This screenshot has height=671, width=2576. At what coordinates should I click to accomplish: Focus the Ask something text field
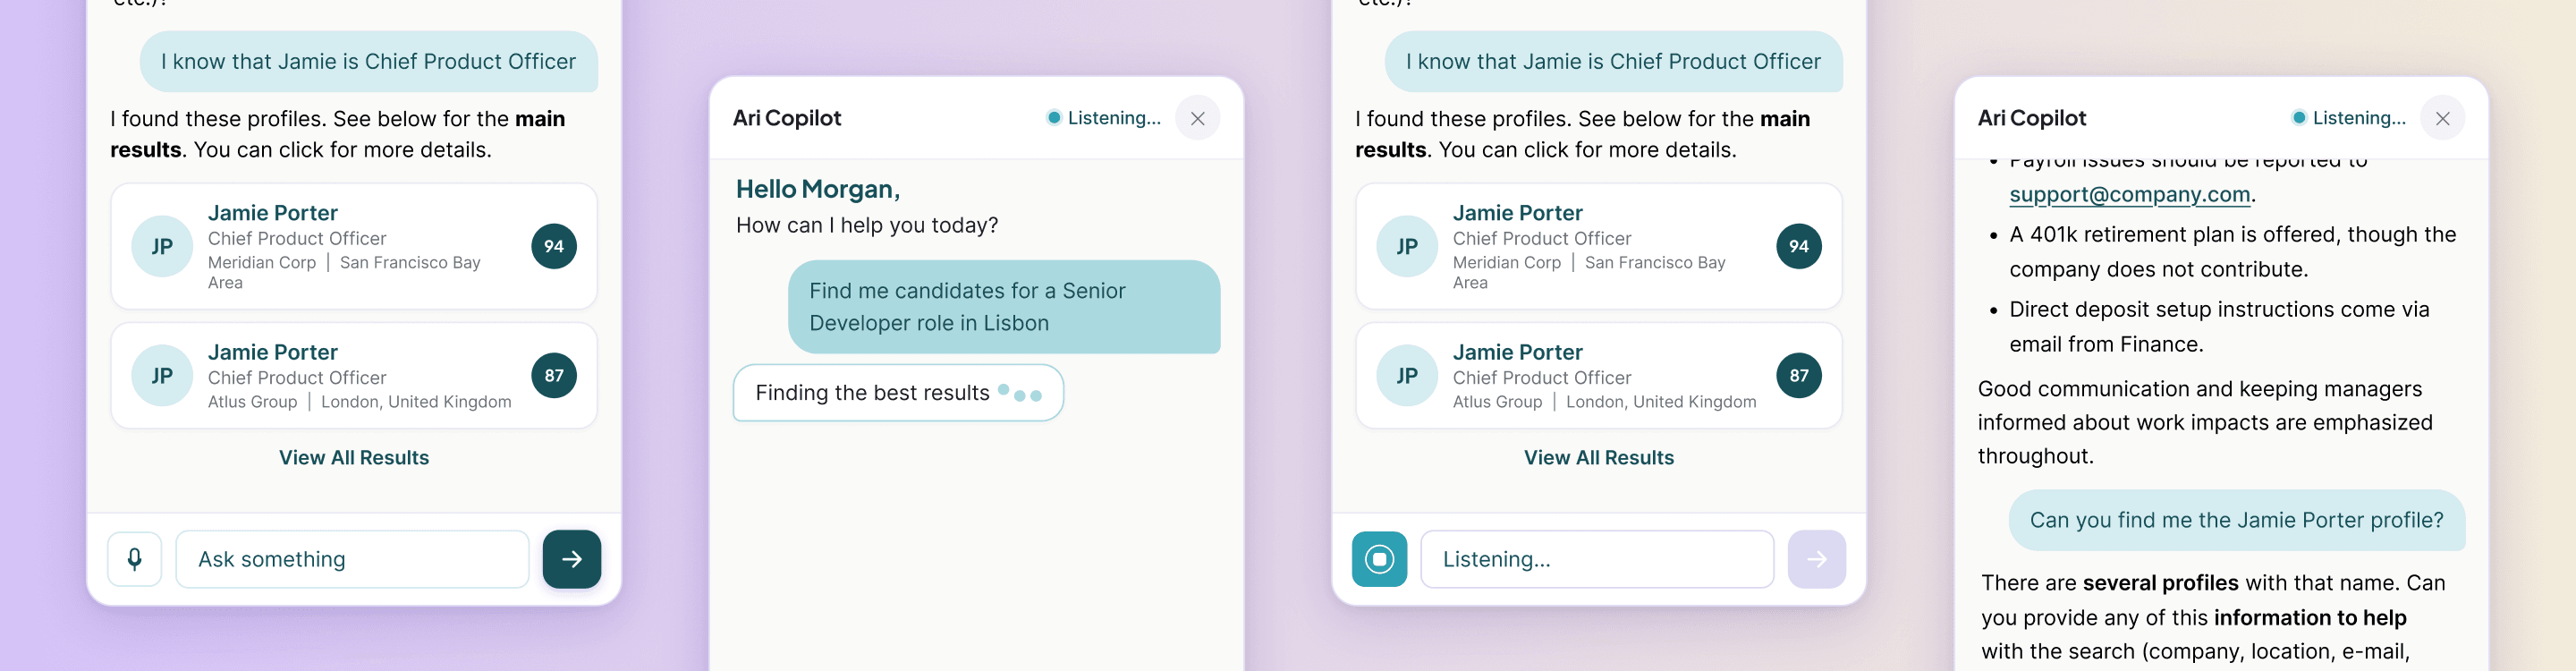tap(352, 559)
